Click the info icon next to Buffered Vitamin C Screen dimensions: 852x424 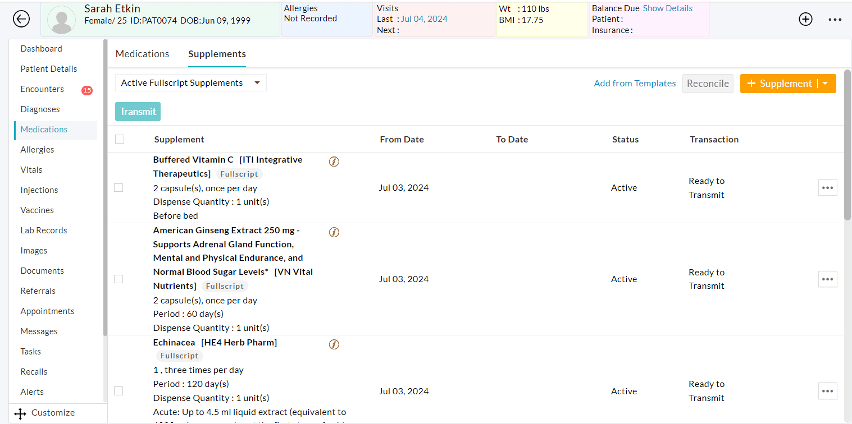[334, 161]
